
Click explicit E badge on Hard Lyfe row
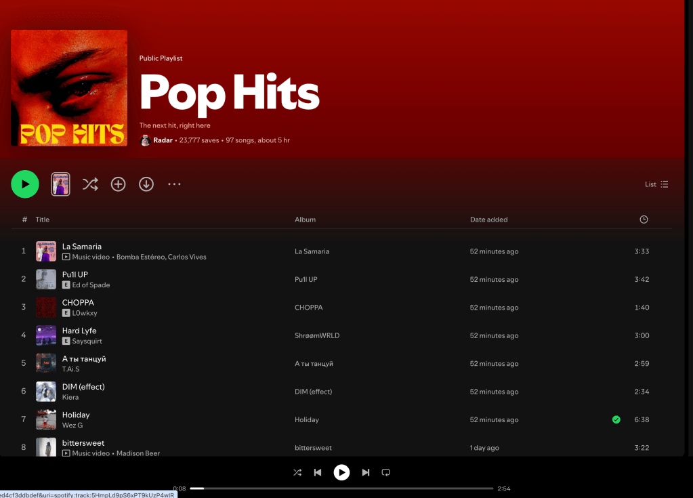pos(66,341)
